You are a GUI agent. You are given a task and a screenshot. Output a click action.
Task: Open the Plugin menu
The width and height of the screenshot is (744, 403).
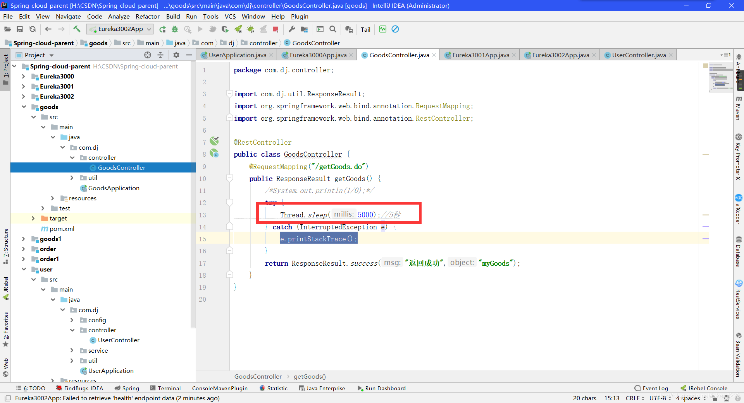pyautogui.click(x=300, y=16)
